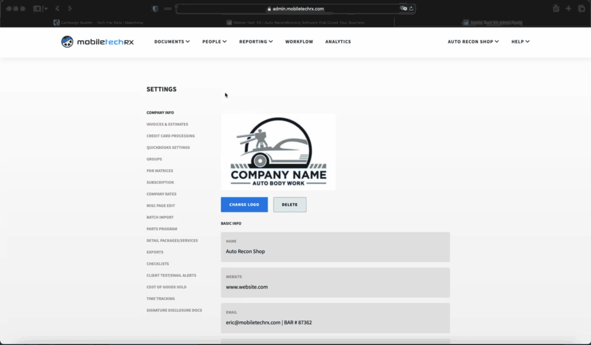Click the company logo image
This screenshot has height=345, width=591.
click(278, 152)
